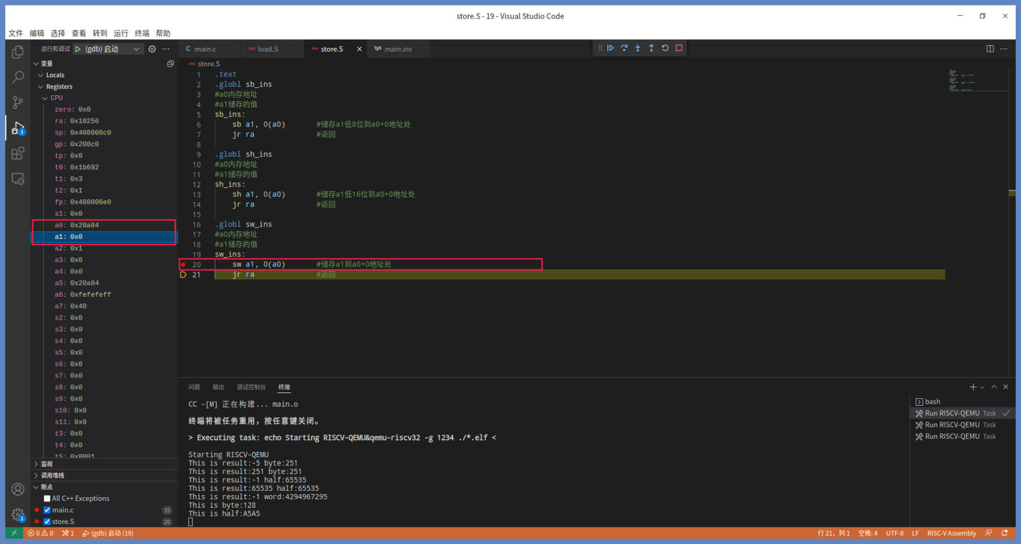Image resolution: width=1021 pixels, height=544 pixels.
Task: Click the Step Into debug icon
Action: click(638, 48)
